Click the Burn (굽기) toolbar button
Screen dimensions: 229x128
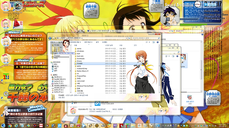(x=97, y=42)
